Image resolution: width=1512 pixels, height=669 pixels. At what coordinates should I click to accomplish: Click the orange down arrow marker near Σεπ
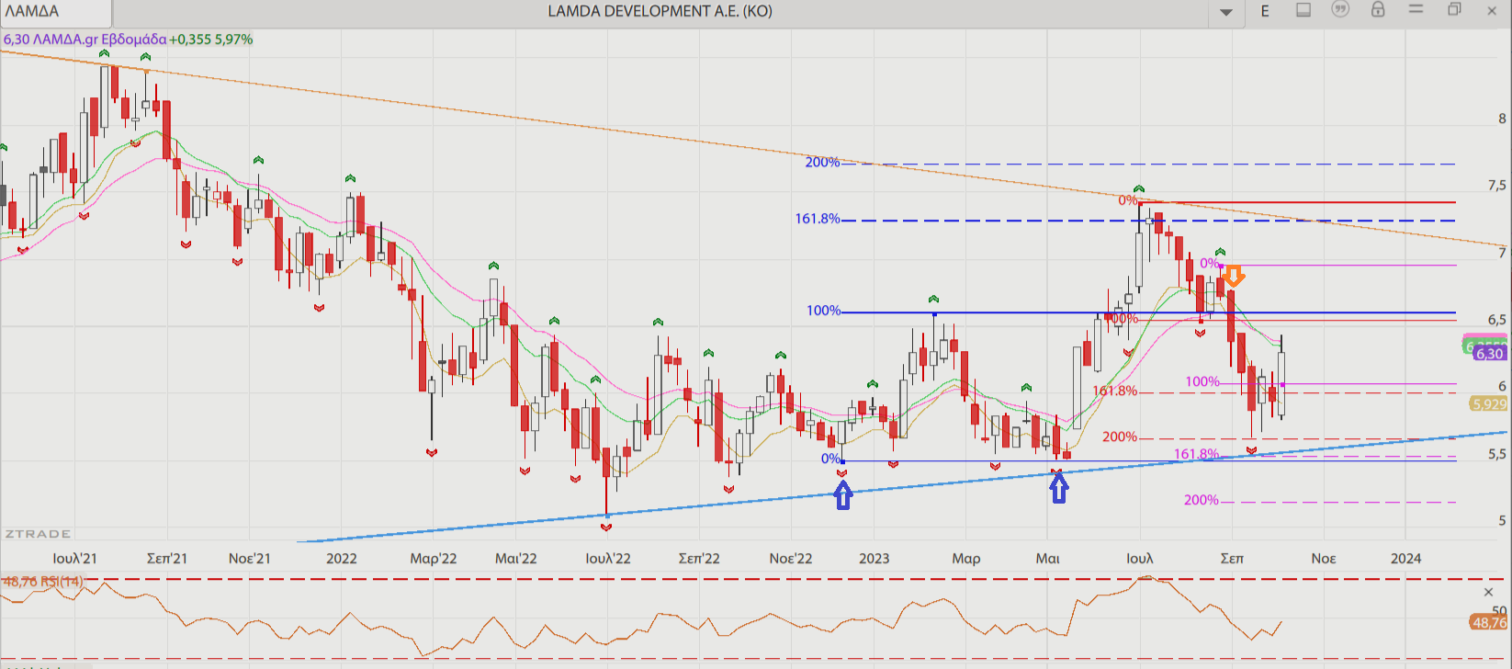pyautogui.click(x=1234, y=275)
